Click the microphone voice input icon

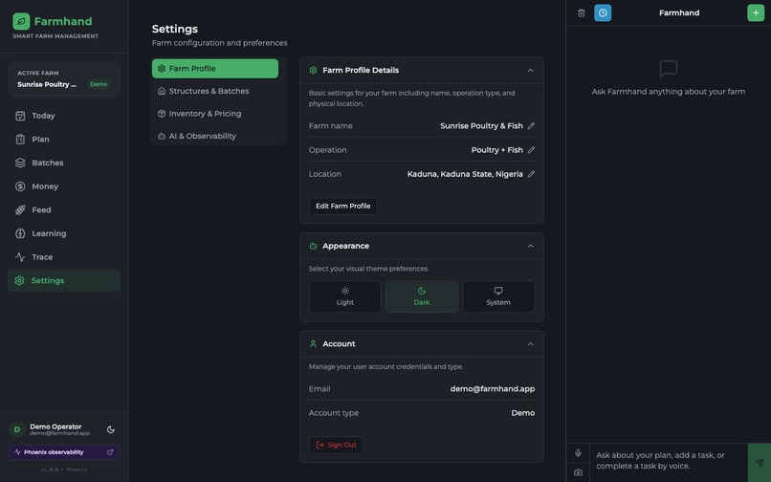pos(578,453)
